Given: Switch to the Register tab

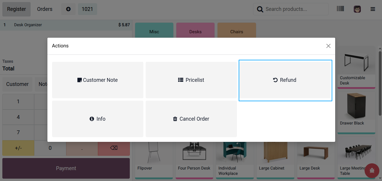Looking at the screenshot, I should click(x=16, y=9).
